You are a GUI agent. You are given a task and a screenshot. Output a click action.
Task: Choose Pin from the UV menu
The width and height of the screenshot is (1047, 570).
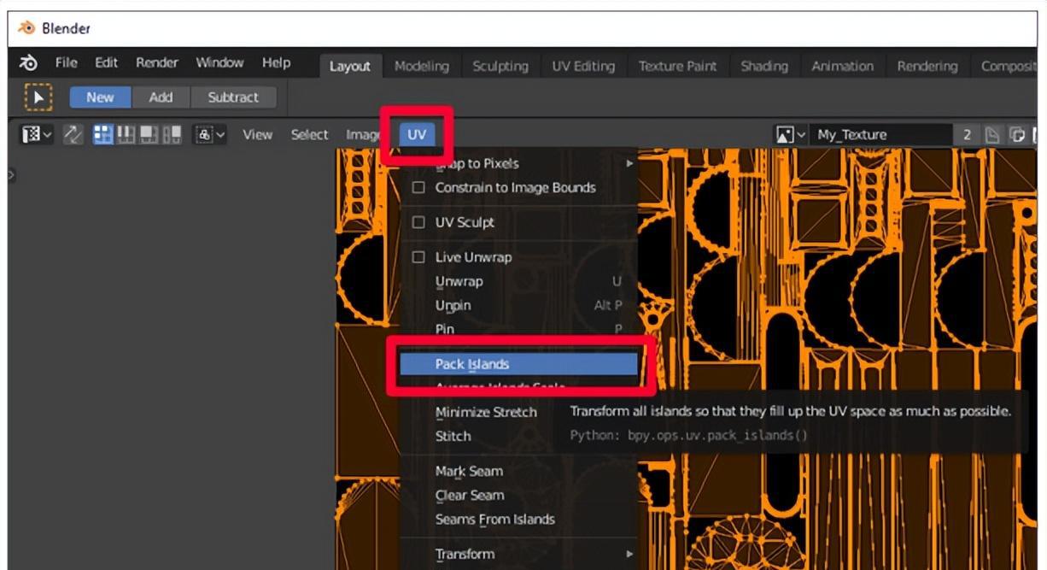tap(518, 329)
